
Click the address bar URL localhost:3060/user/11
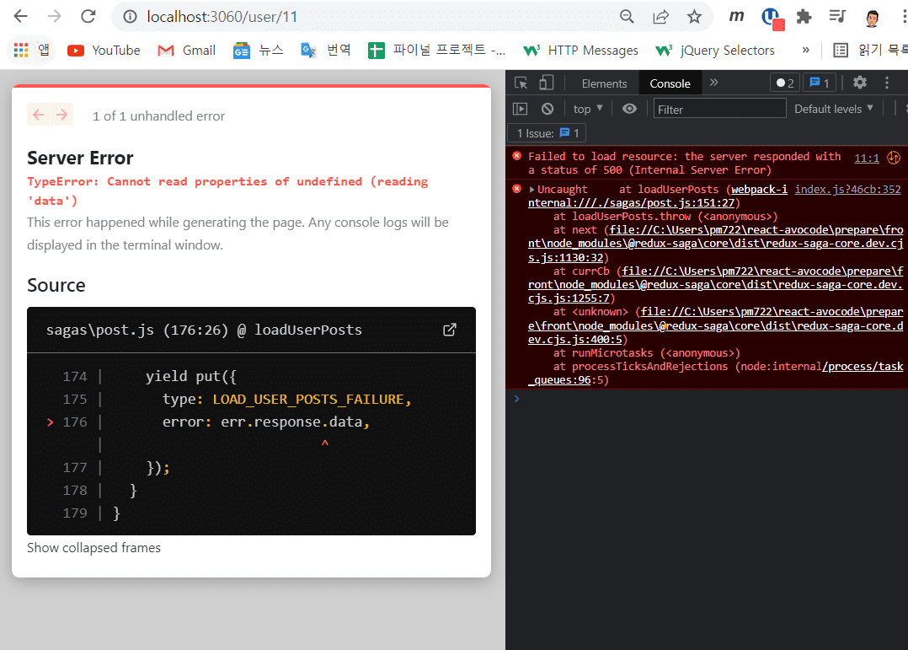point(222,17)
